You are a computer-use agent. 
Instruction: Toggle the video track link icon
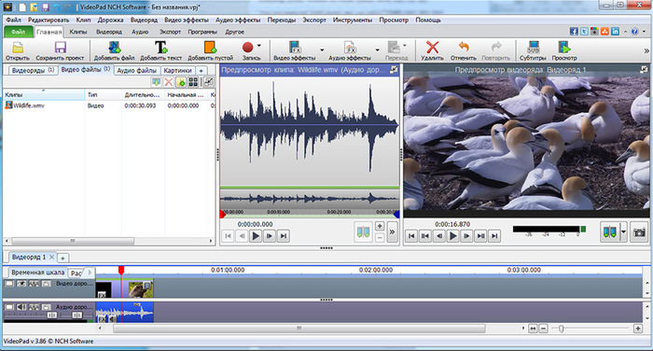click(x=34, y=284)
